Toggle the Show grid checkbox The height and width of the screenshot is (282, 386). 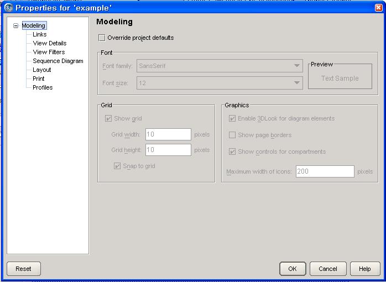(x=108, y=118)
